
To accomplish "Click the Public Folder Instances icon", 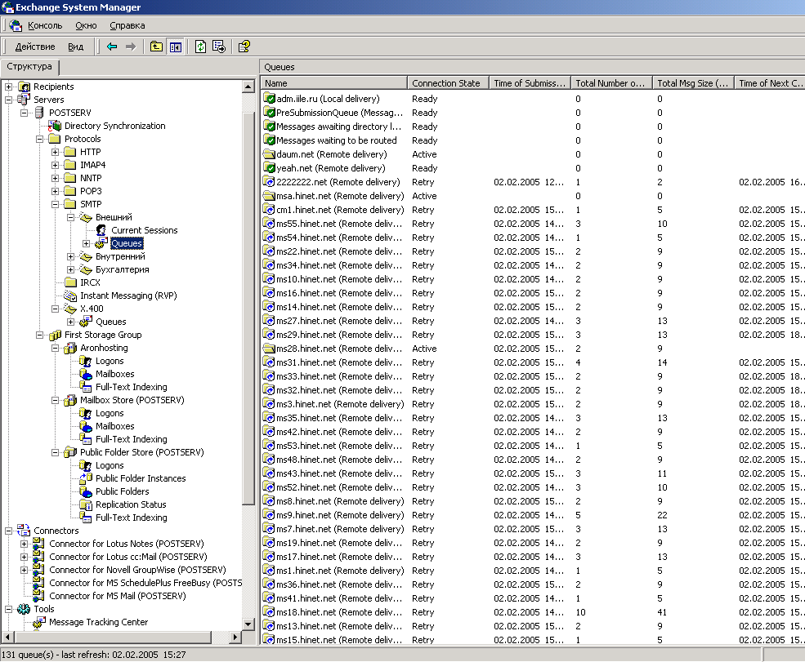I will click(86, 478).
